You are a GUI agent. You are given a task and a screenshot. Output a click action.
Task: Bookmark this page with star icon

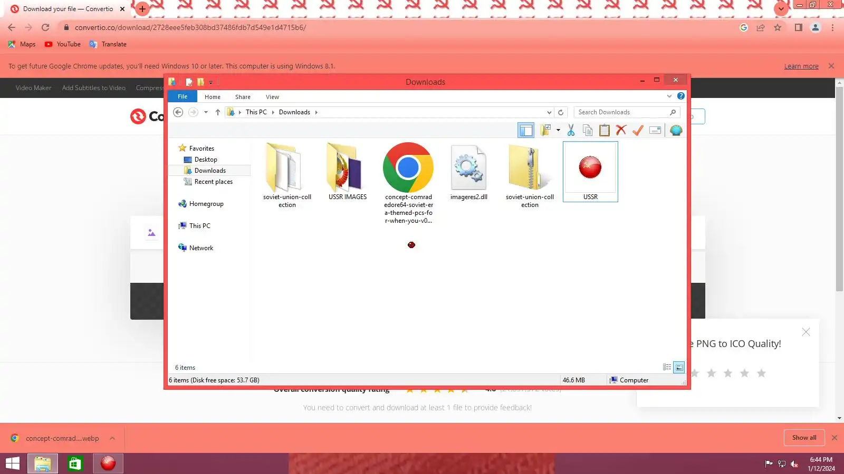[x=778, y=27]
